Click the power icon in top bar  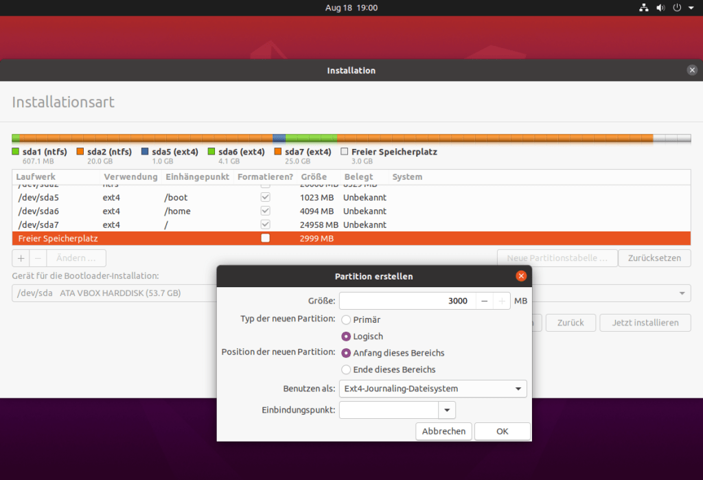[x=677, y=8]
